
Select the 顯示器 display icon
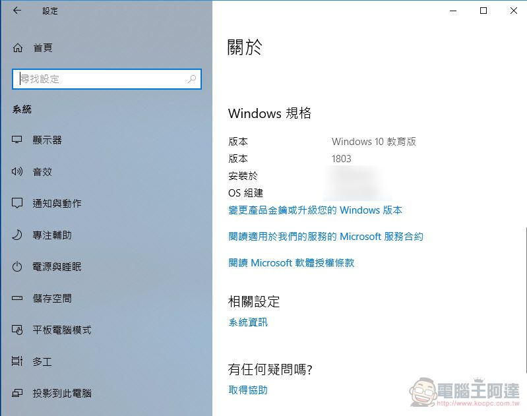pyautogui.click(x=16, y=140)
